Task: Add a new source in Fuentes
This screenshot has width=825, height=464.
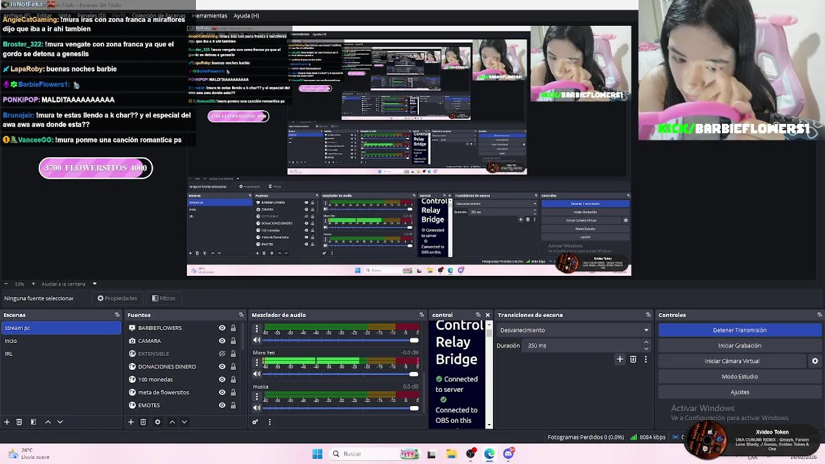Action: click(x=131, y=422)
